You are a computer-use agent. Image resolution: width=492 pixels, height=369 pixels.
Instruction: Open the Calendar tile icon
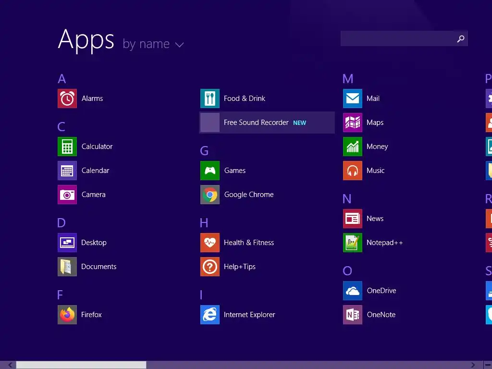[x=67, y=171]
